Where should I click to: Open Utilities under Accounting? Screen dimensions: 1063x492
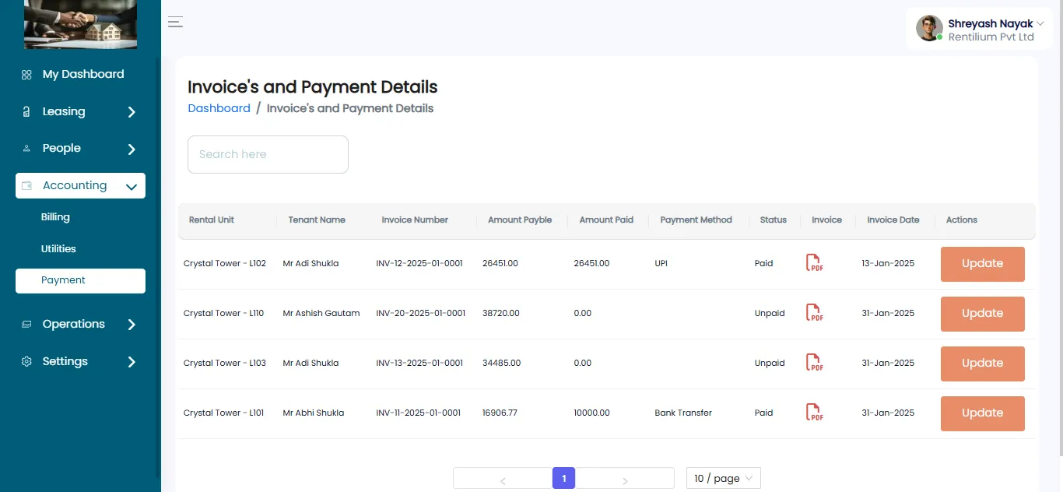pos(58,248)
